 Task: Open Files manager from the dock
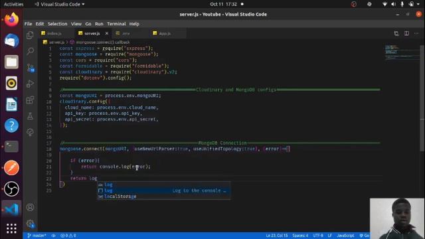(x=11, y=62)
